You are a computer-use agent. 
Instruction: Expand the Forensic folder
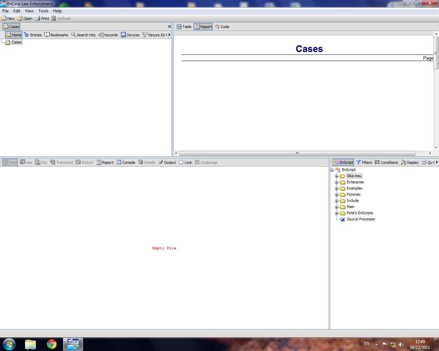pos(337,195)
